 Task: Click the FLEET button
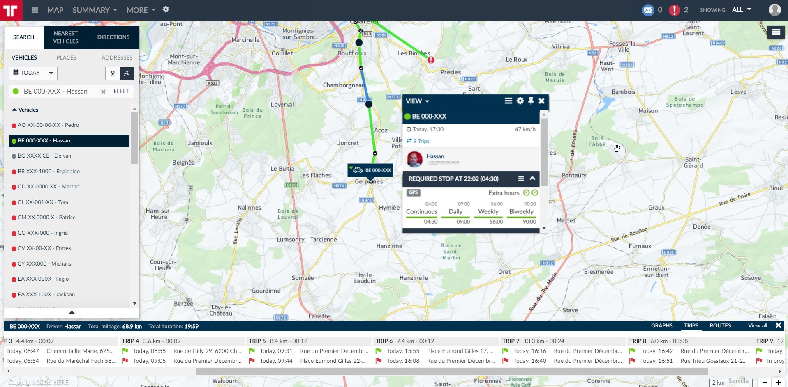click(121, 92)
